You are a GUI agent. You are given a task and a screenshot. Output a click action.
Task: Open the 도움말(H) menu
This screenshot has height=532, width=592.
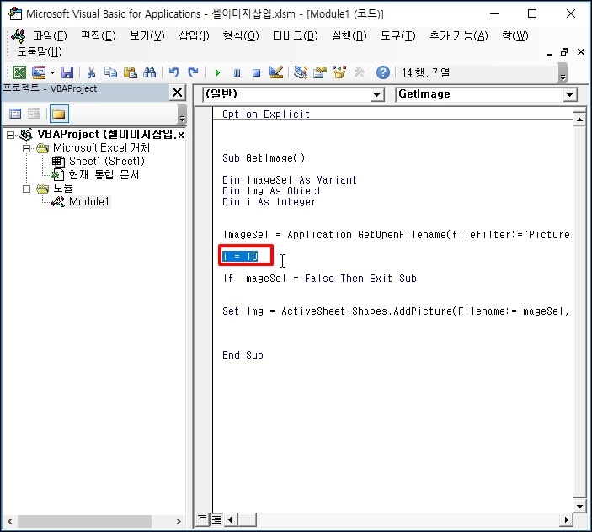40,51
